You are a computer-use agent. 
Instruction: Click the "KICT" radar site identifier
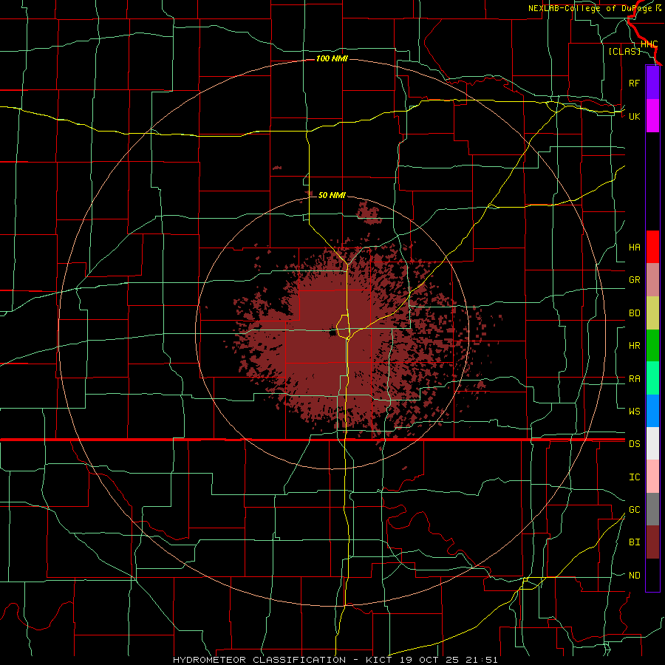378,660
